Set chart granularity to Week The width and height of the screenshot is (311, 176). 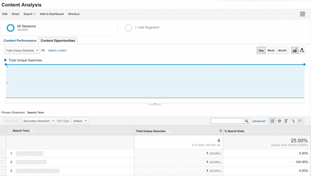coord(271,51)
